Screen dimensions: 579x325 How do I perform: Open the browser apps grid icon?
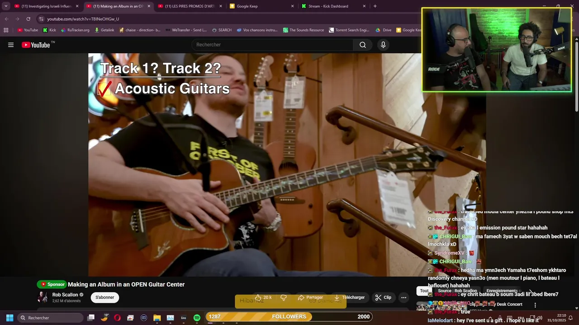[x=6, y=30]
